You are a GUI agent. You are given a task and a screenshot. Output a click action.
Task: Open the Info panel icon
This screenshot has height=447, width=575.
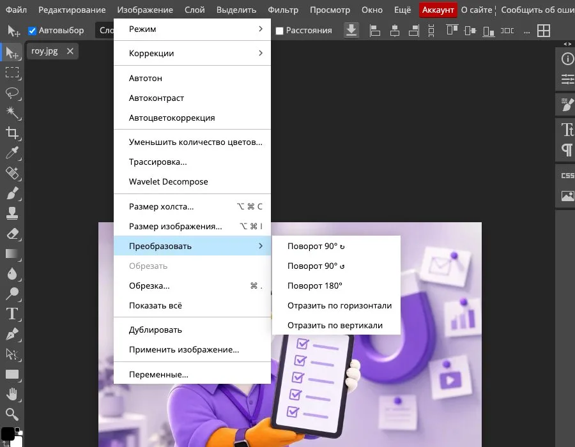[567, 59]
